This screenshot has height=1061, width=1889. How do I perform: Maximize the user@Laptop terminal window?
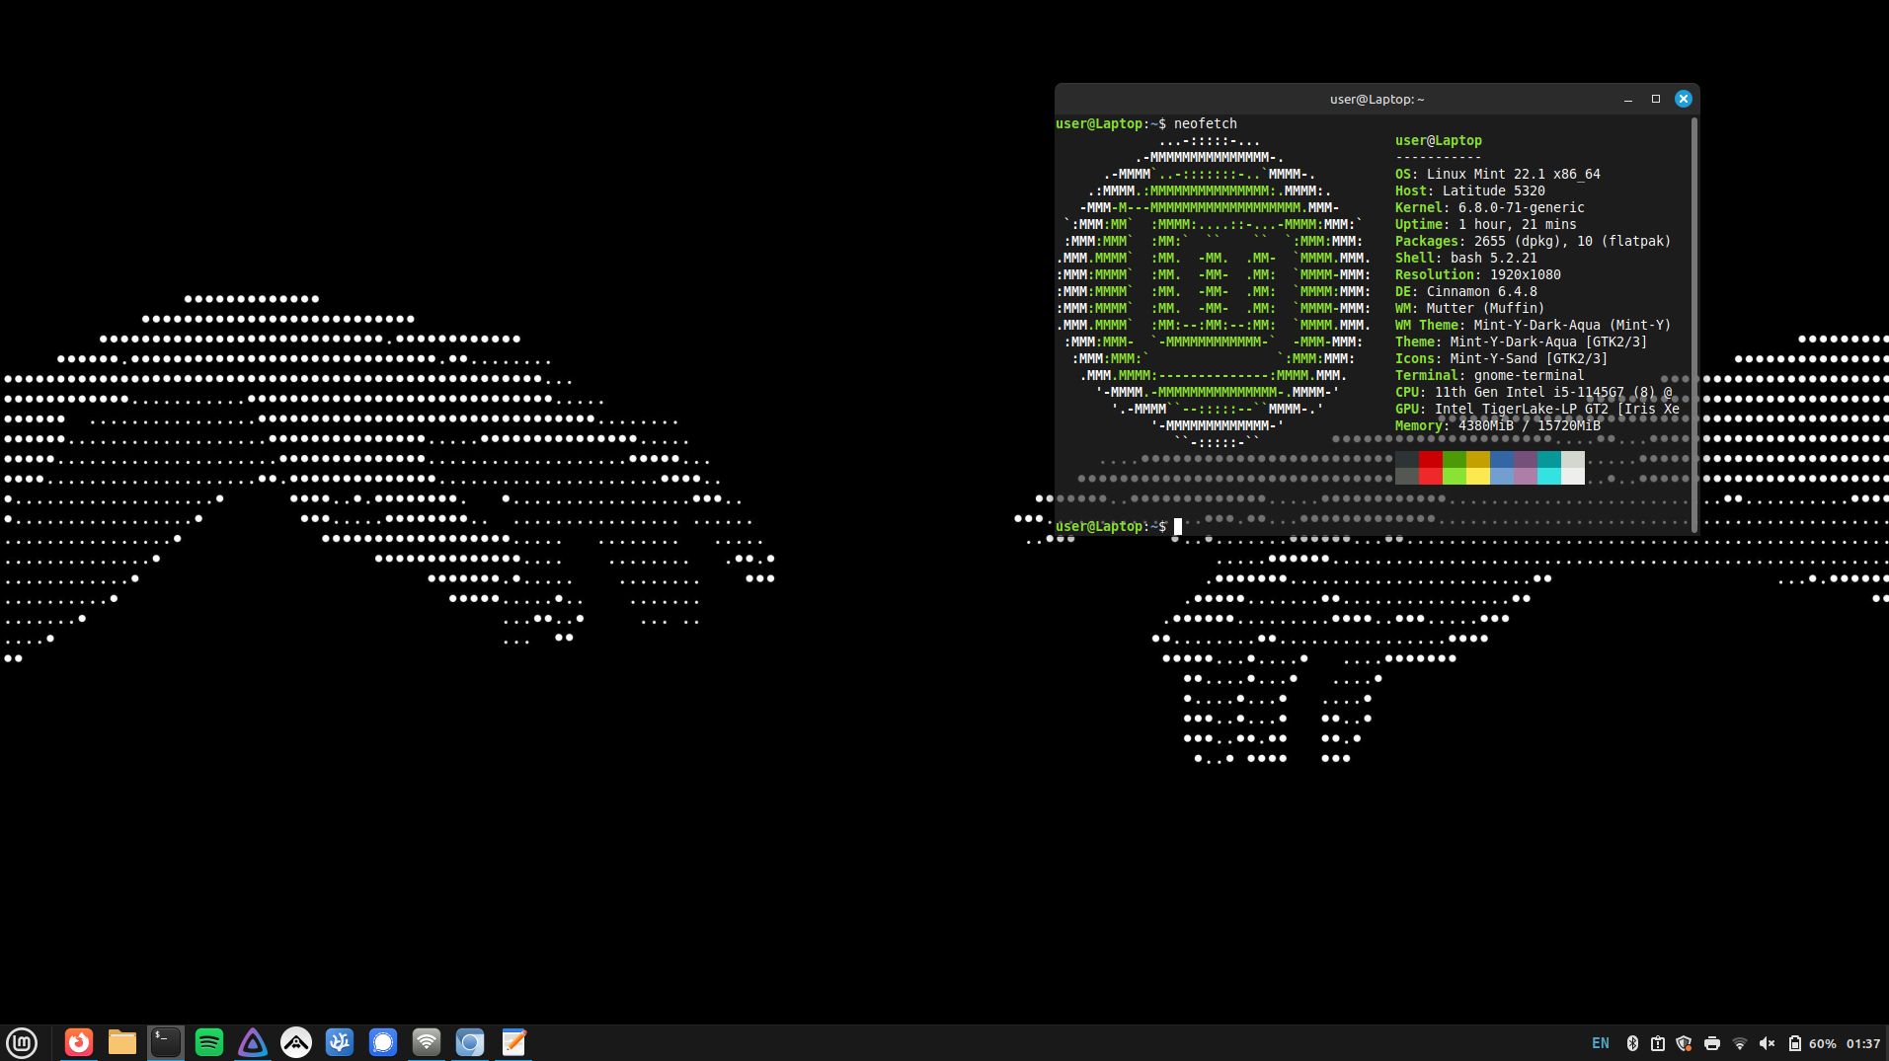coord(1656,99)
